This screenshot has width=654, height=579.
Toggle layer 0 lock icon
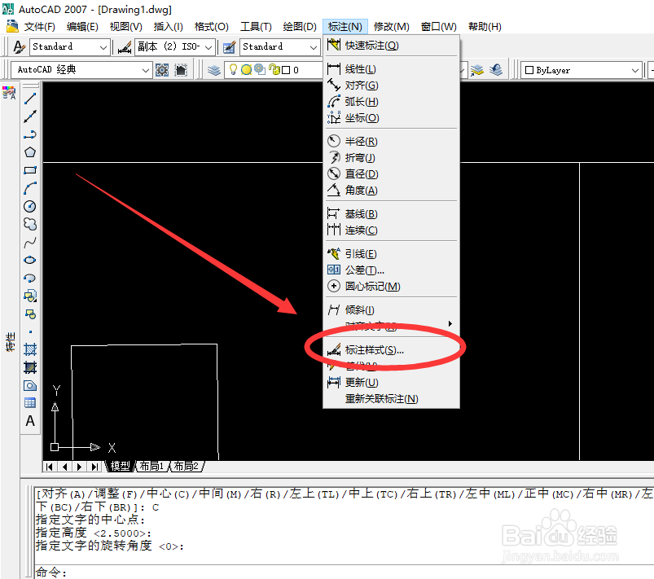click(274, 70)
